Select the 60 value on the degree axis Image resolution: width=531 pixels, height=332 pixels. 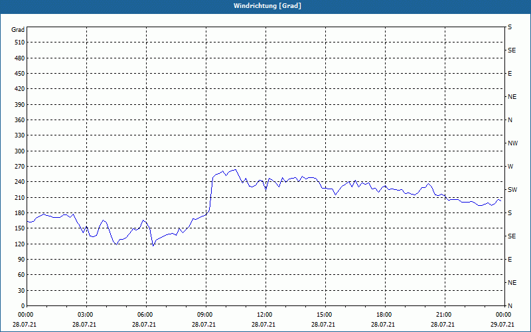click(21, 275)
